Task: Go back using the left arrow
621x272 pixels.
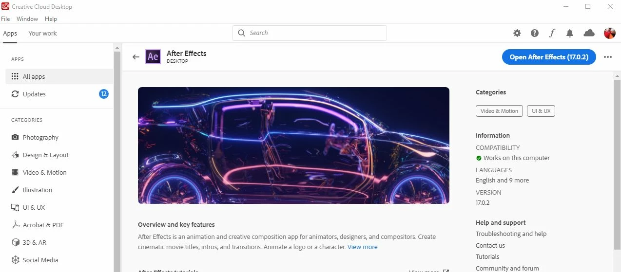Action: [136, 57]
